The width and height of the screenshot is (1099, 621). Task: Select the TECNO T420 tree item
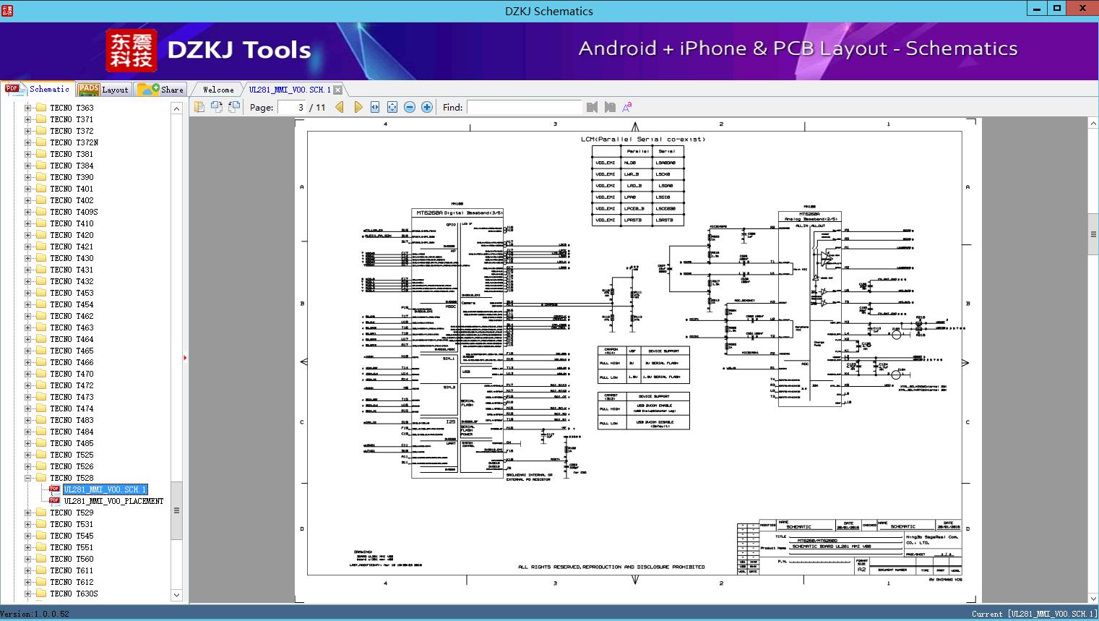coord(72,235)
